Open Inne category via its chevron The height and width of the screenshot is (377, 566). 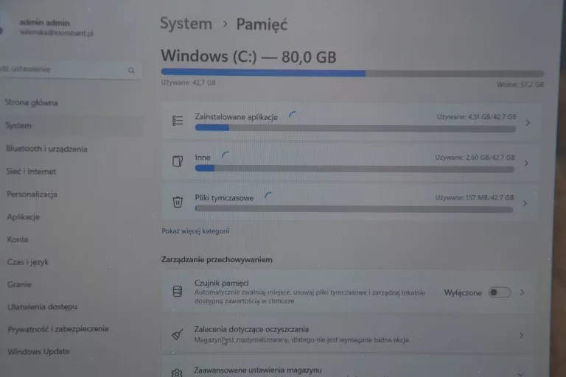527,163
